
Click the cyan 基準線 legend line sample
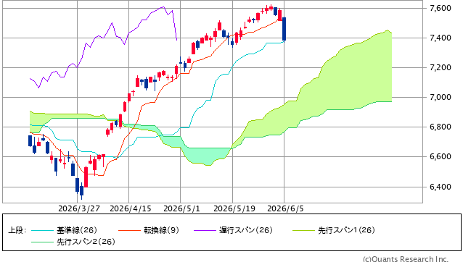tap(43, 230)
